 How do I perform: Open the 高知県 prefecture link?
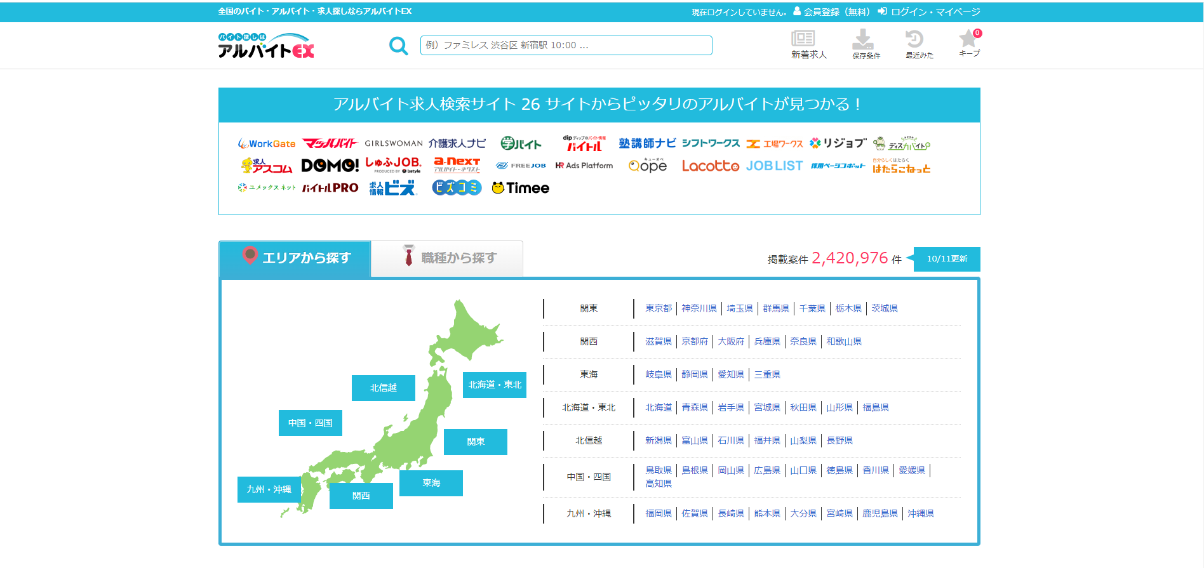click(x=659, y=484)
